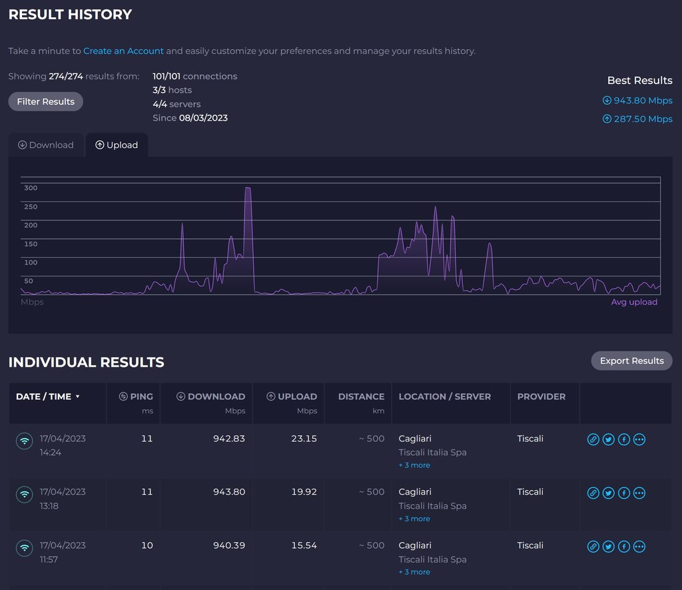Image resolution: width=682 pixels, height=590 pixels.
Task: Switch to the Download tab
Action: pos(46,145)
